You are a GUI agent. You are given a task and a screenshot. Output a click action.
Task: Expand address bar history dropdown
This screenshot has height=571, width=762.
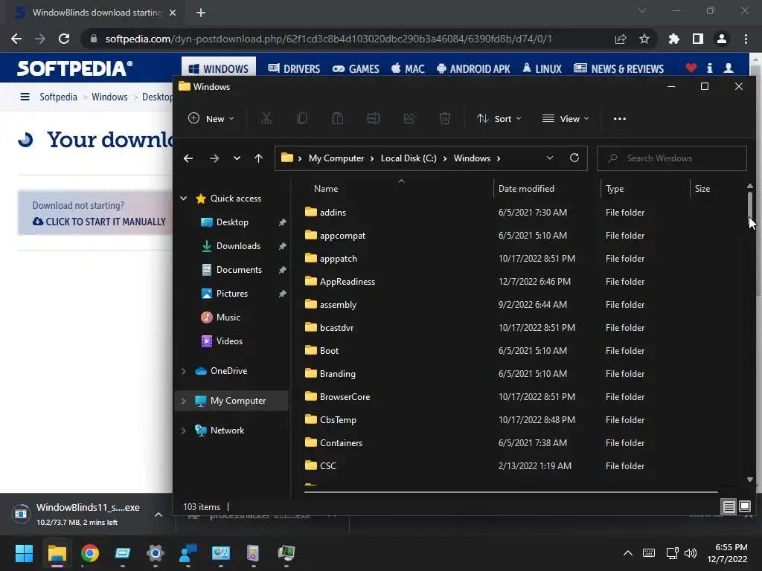coord(550,158)
